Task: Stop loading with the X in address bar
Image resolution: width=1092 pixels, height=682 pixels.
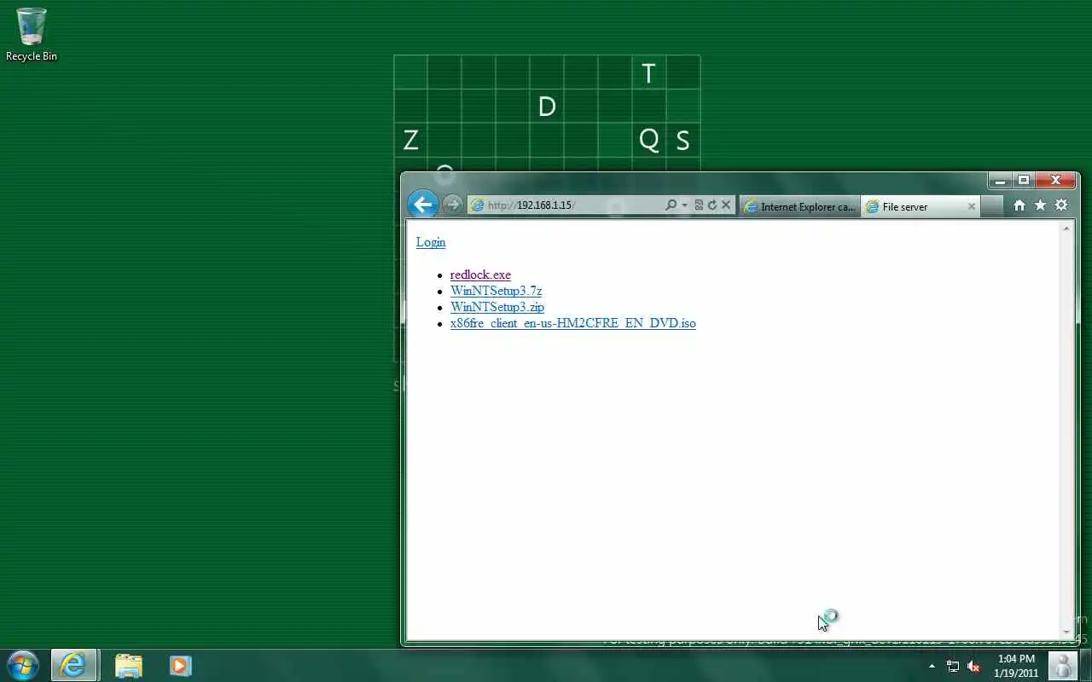Action: (726, 205)
